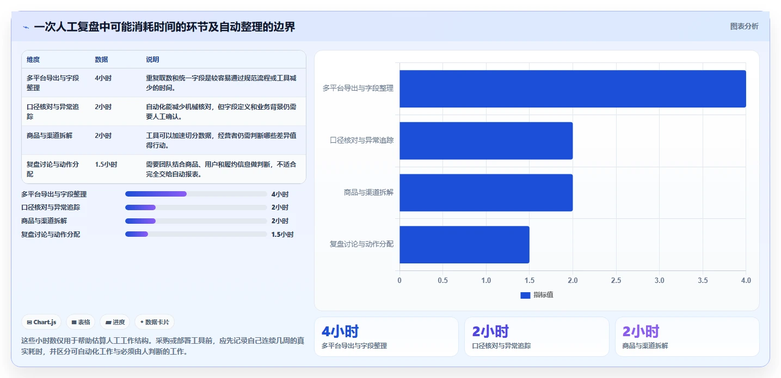The height and width of the screenshot is (378, 781).
Task: Click description starting 工具可以加速切分数据
Action: click(x=222, y=140)
